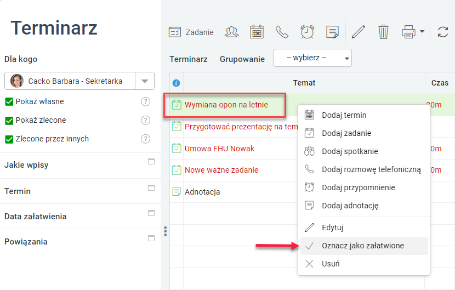Click the phone call toolbar icon

(x=282, y=32)
